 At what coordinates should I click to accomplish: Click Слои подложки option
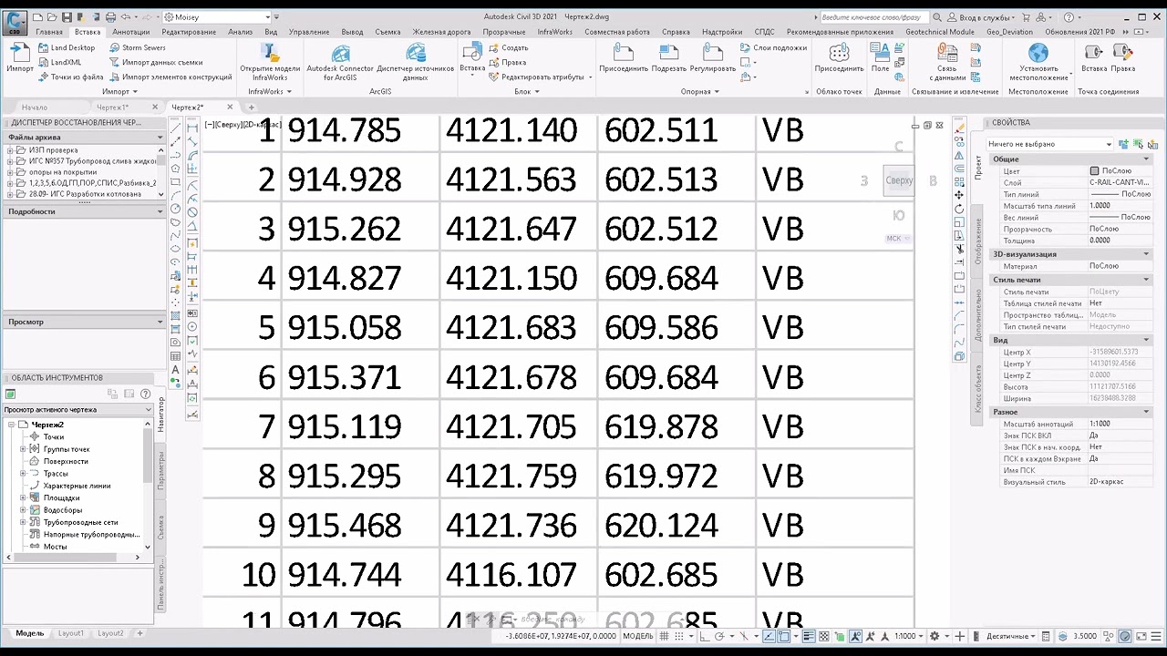click(773, 47)
